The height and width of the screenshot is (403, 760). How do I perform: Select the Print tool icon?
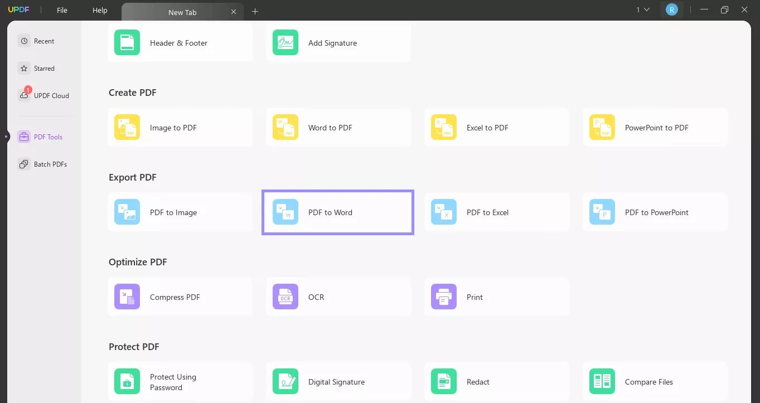click(x=444, y=297)
